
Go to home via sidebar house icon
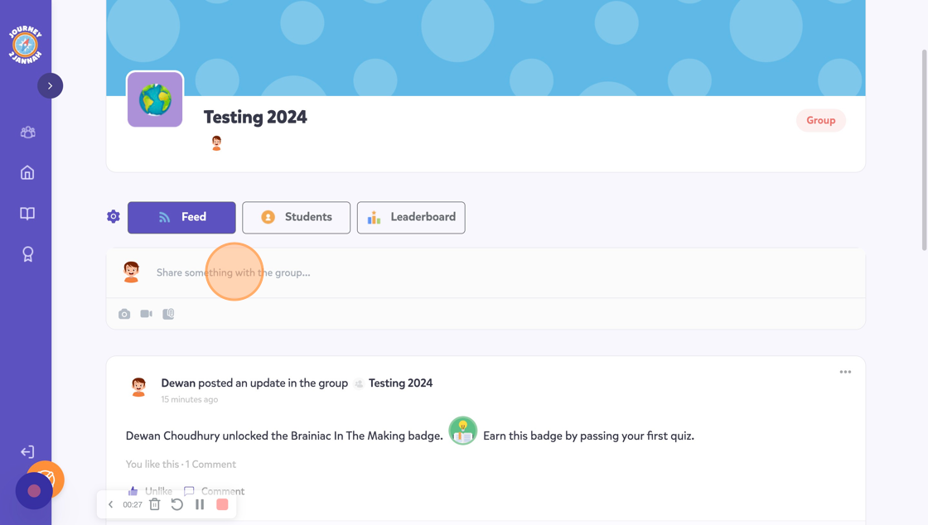click(27, 172)
